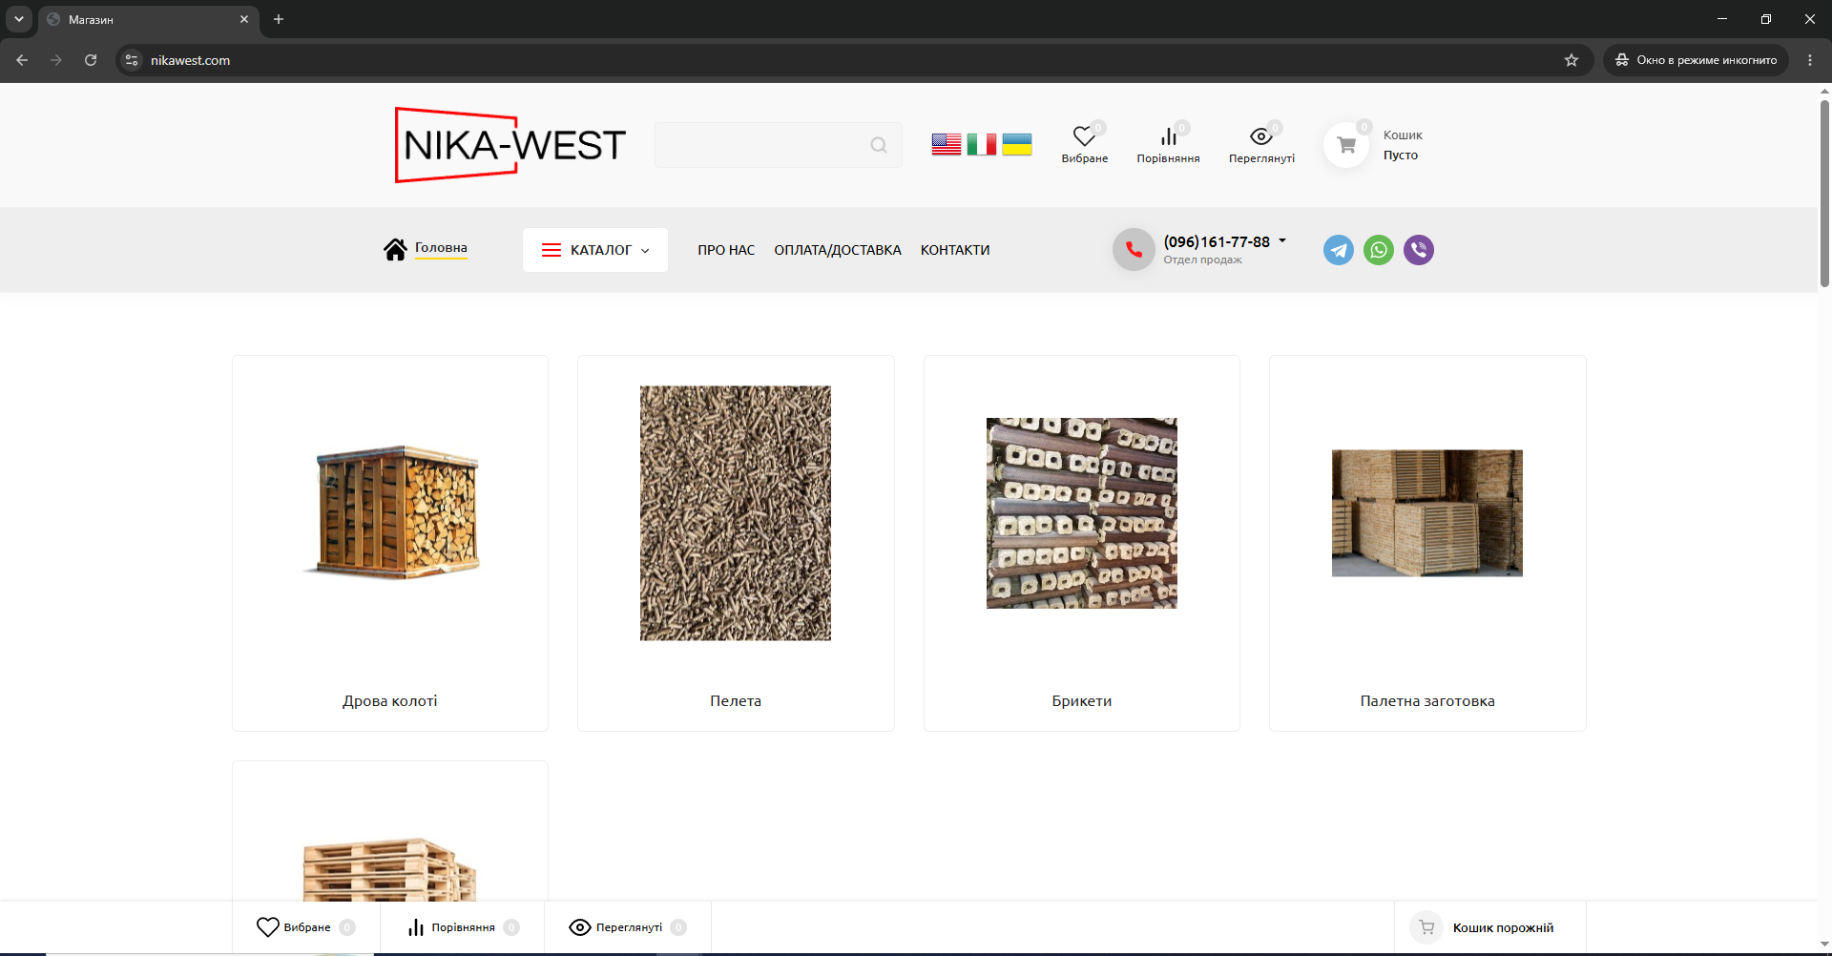Click the search magnifier icon
Screen dimensions: 1832x956
coord(879,145)
